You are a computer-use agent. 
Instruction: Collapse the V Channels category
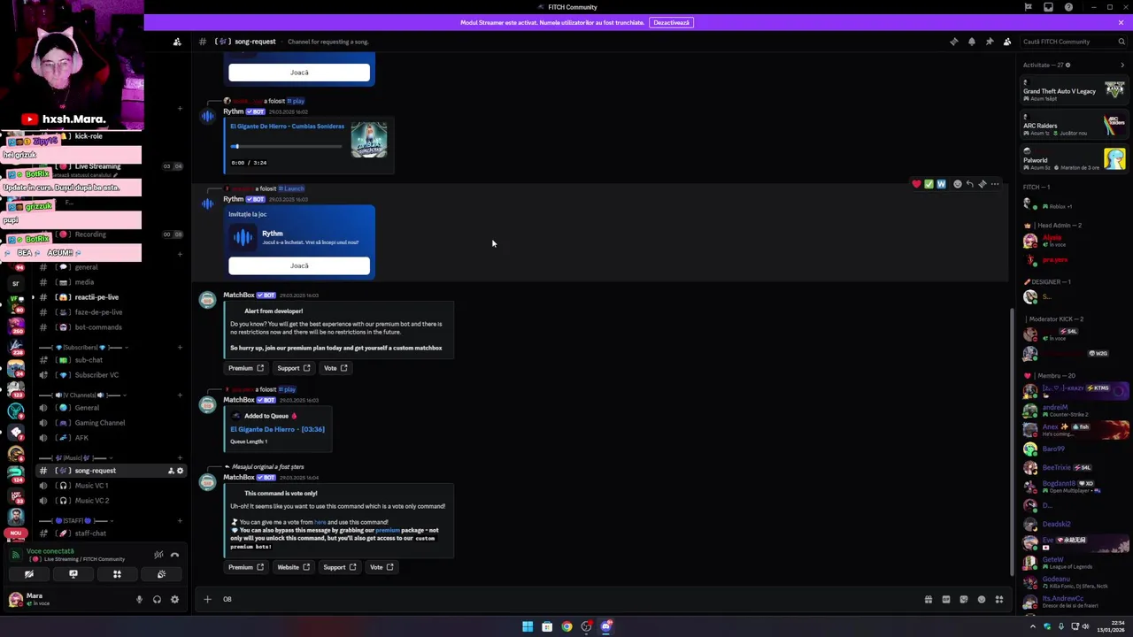click(x=81, y=395)
